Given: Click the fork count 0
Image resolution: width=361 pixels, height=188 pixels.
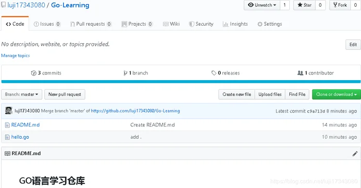Looking at the screenshot, I should click(355, 5).
